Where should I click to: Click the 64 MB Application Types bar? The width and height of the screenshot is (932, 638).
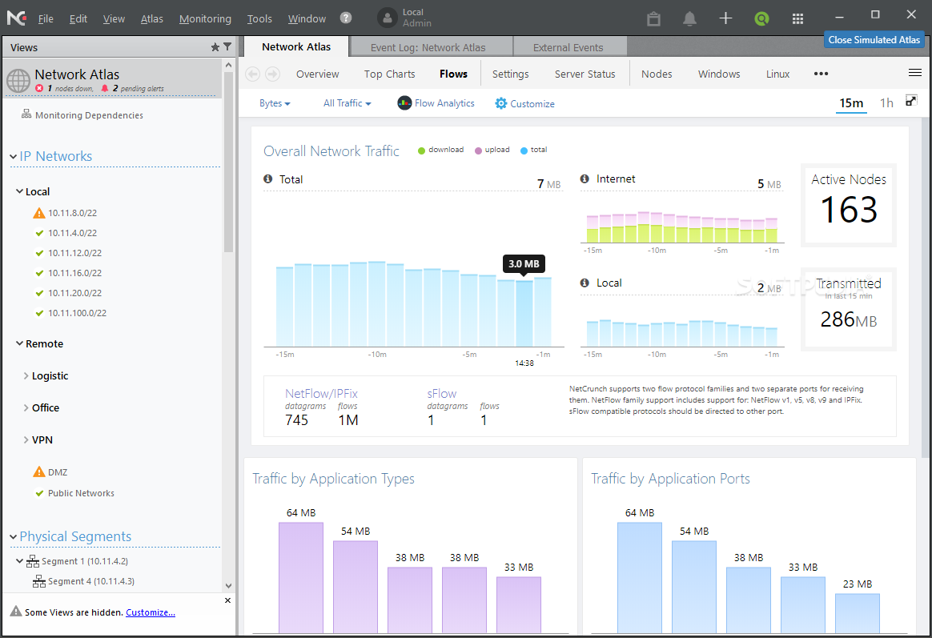(x=301, y=577)
